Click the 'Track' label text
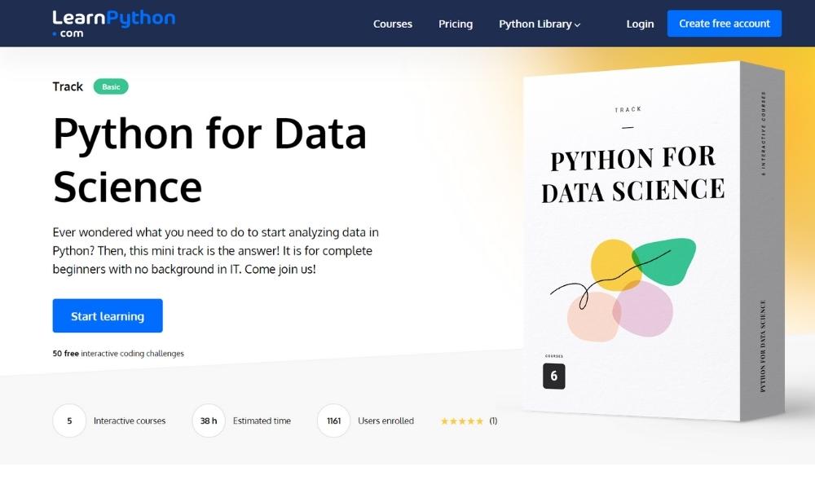Image resolution: width=815 pixels, height=489 pixels. [68, 86]
